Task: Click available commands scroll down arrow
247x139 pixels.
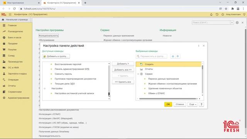Action: [109, 99]
